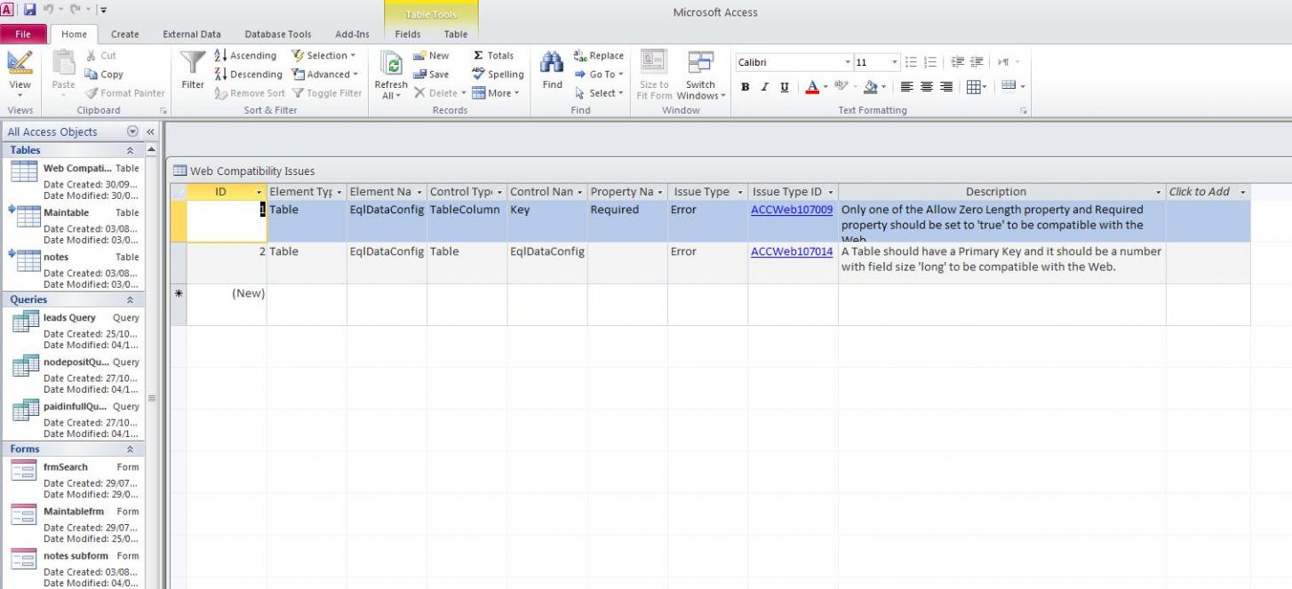Screen dimensions: 1292x589
Task: Open the font size 11 dropdown
Action: (x=894, y=62)
